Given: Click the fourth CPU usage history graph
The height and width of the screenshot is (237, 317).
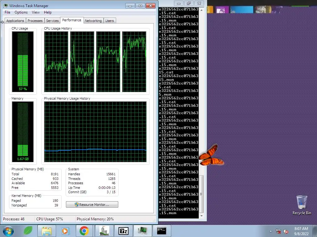Looking at the screenshot, I should (x=134, y=62).
